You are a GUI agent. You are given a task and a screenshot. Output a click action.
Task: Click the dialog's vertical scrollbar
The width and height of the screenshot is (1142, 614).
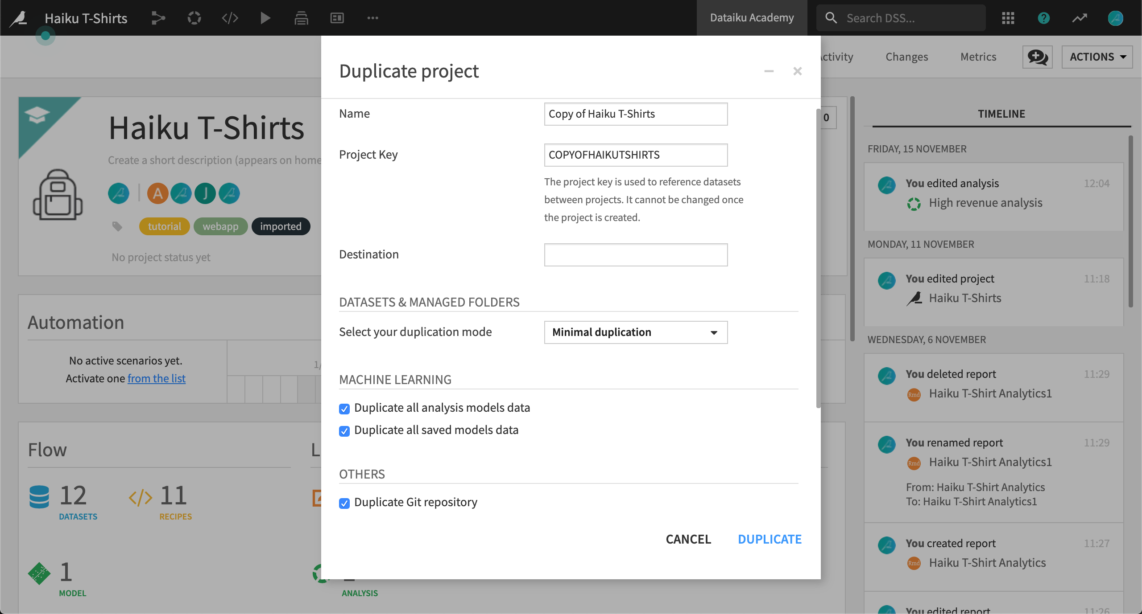pos(818,258)
